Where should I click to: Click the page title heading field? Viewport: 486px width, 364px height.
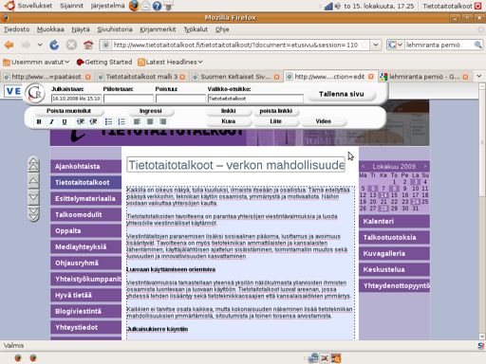click(235, 165)
